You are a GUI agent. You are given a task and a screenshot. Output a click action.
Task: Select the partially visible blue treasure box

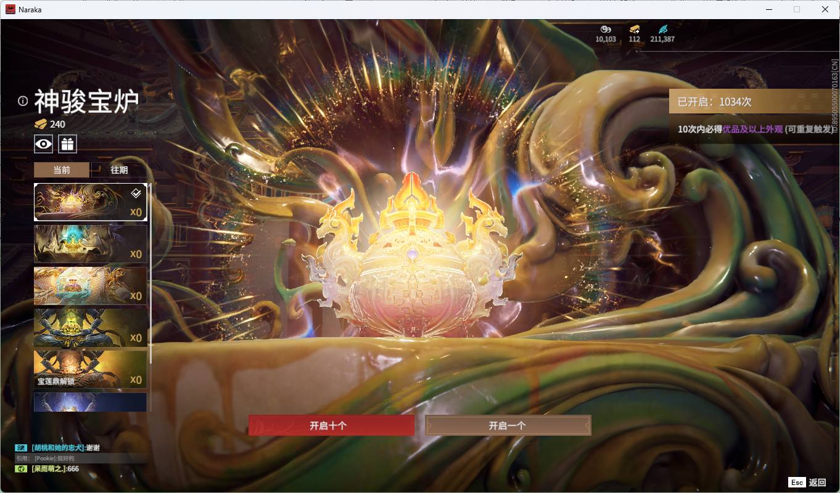(x=91, y=402)
